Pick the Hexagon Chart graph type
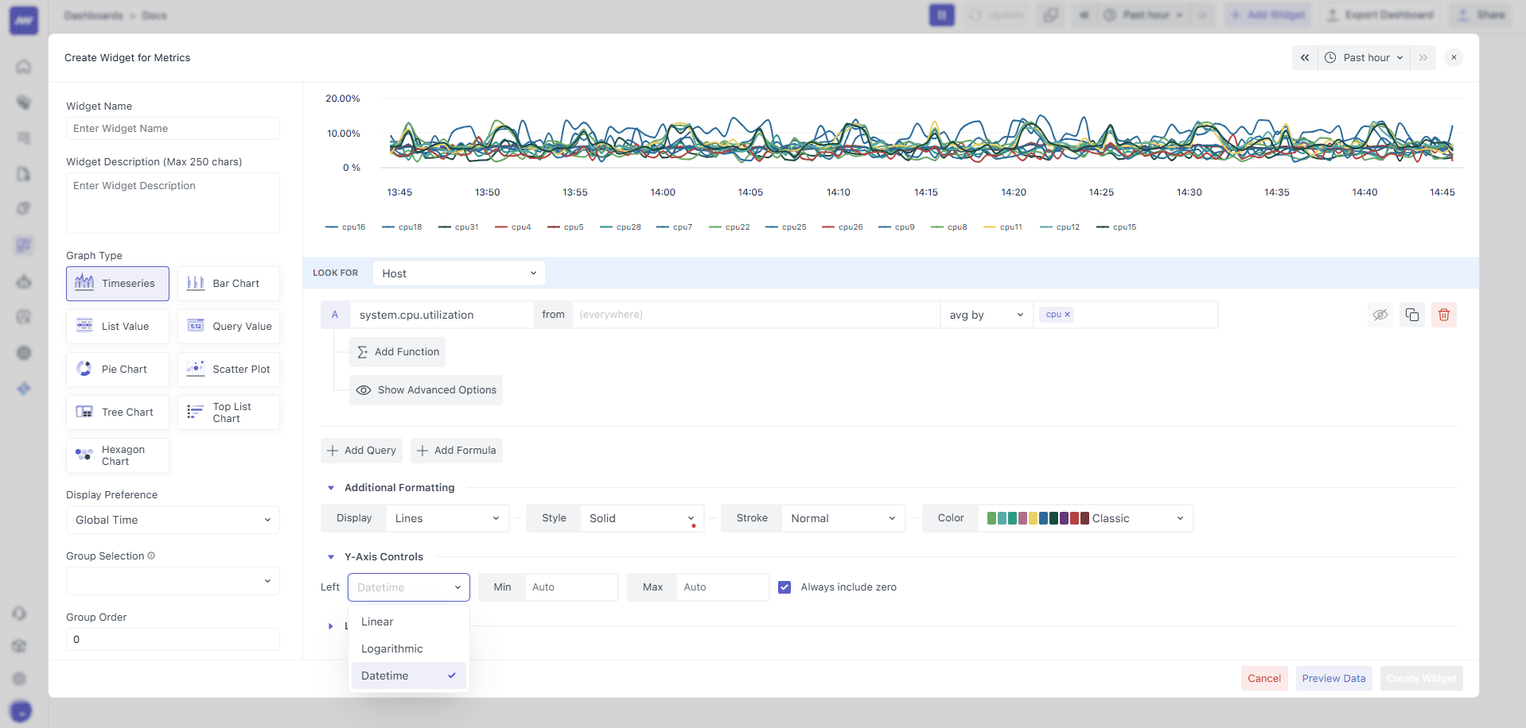The height and width of the screenshot is (728, 1526). [x=117, y=455]
